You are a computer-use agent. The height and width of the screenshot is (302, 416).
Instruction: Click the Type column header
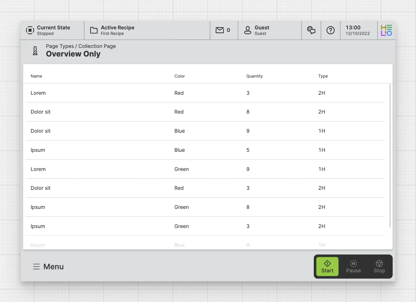pyautogui.click(x=323, y=76)
